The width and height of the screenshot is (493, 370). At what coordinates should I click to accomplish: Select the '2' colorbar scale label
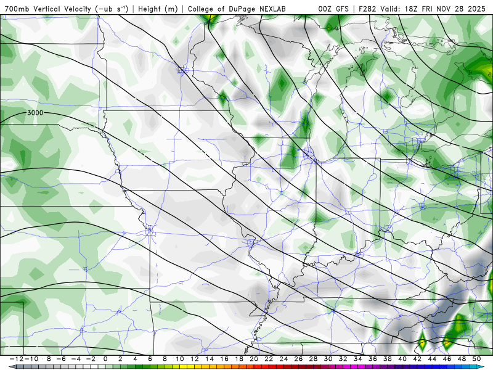[120, 359]
